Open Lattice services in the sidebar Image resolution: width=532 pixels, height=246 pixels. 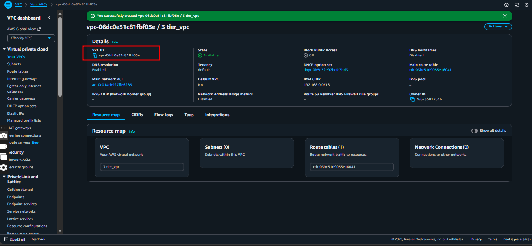20,219
